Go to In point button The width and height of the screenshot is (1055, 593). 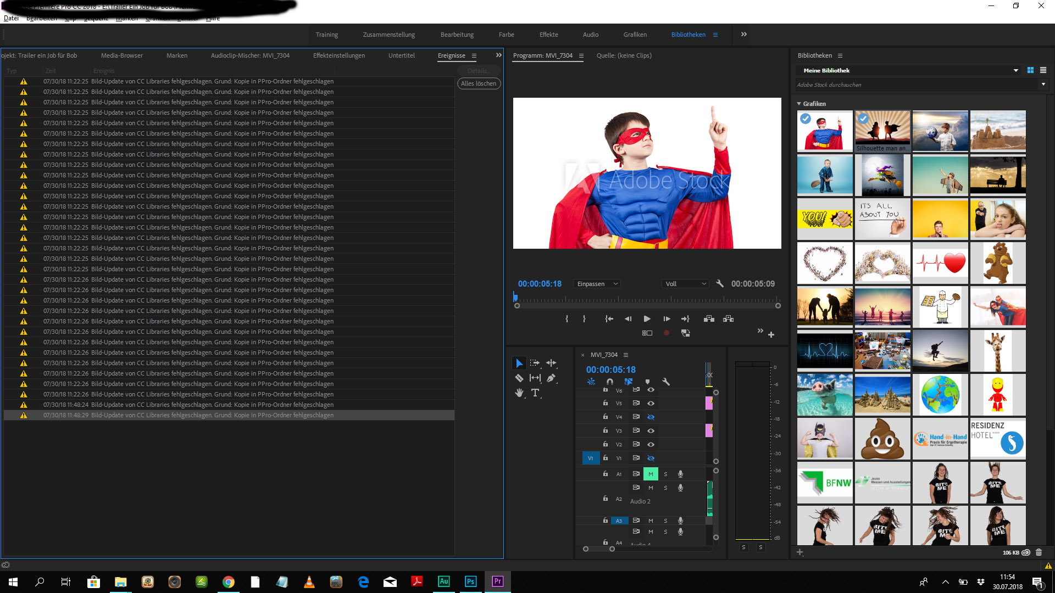click(609, 318)
